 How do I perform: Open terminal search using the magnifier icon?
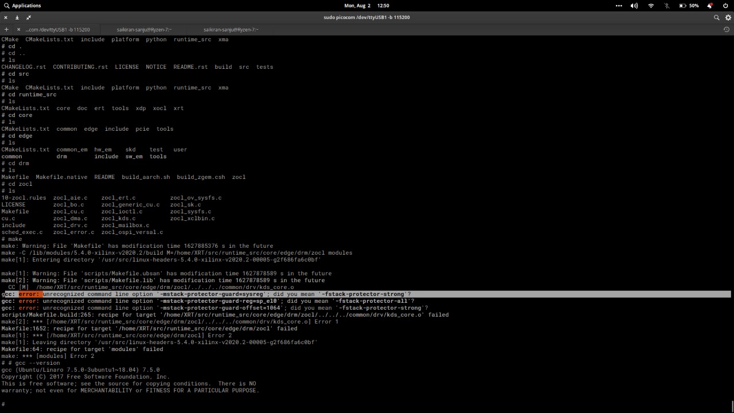716,17
